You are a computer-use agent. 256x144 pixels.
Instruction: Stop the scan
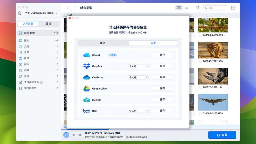pyautogui.click(x=80, y=135)
